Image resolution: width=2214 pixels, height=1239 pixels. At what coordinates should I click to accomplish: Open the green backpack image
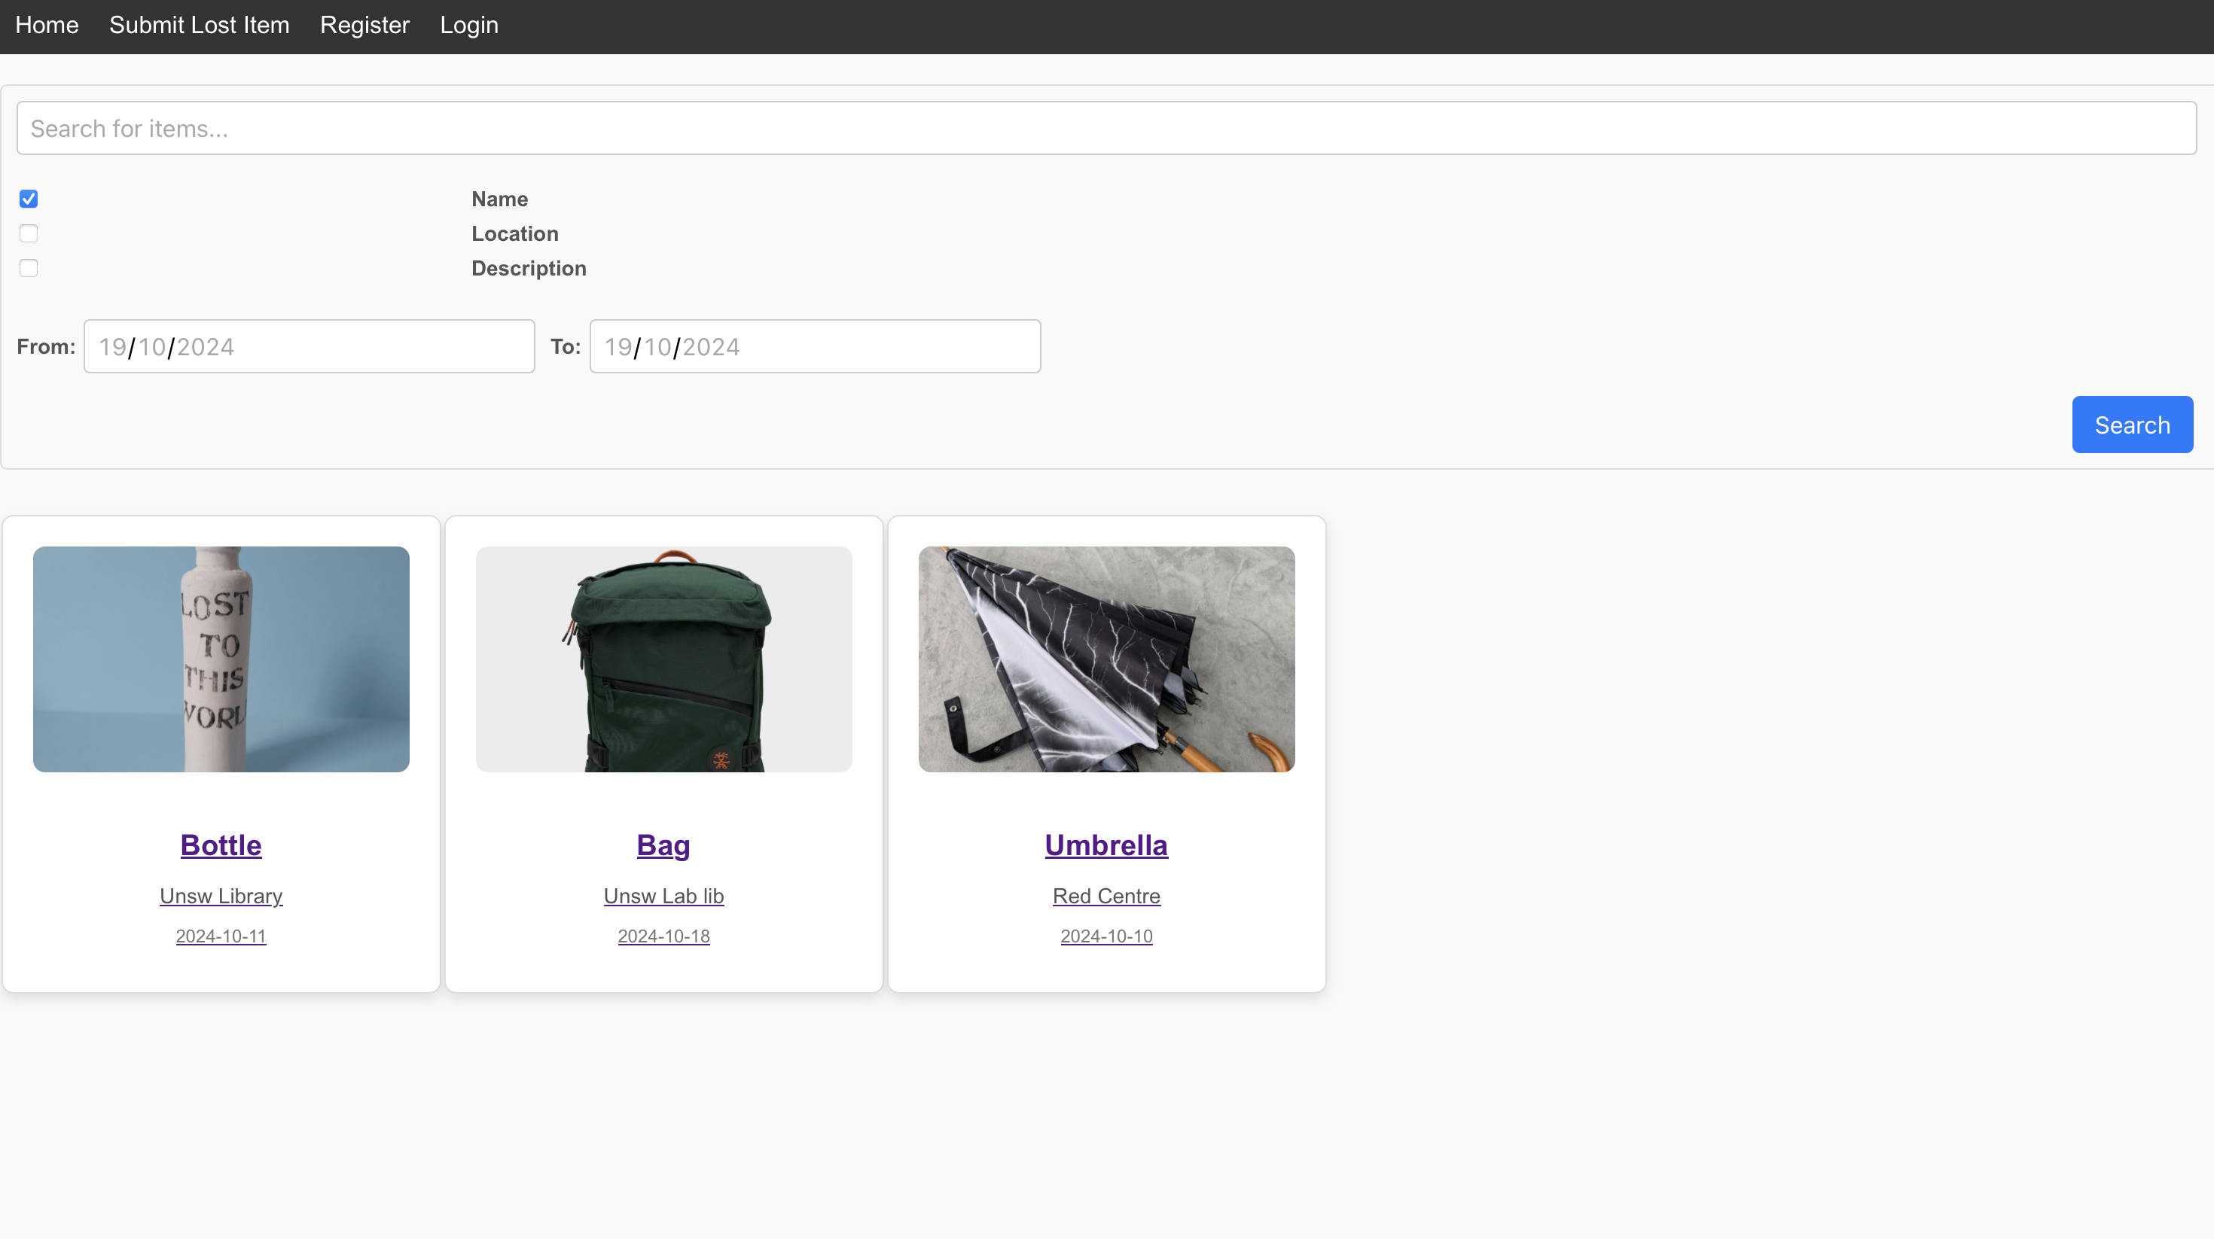coord(663,659)
